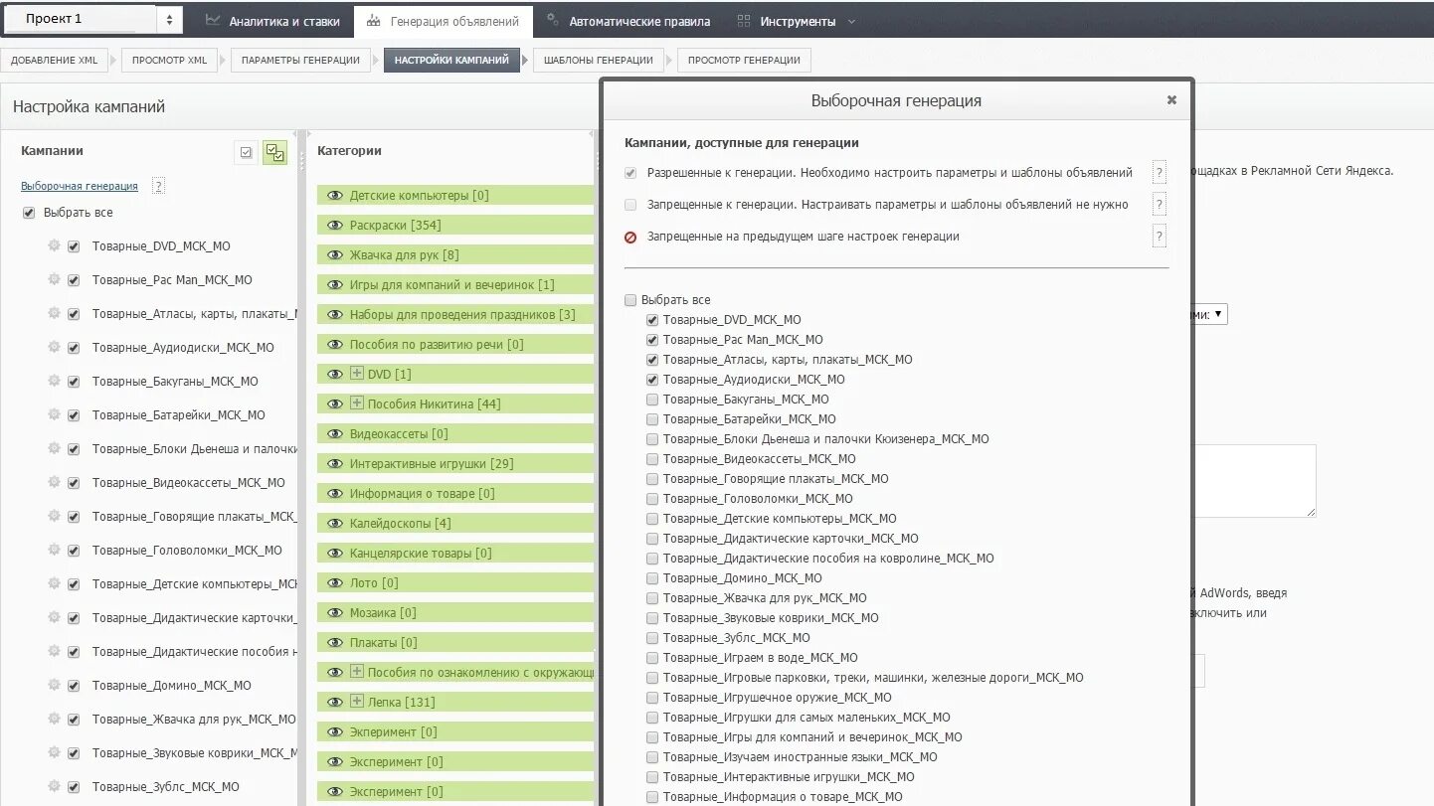This screenshot has width=1434, height=806.
Task: Check Товарные_Домино_МСК_МО in the dialog
Action: (x=652, y=578)
